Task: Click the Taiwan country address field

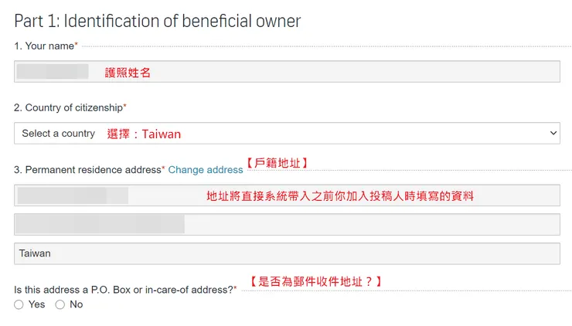Action: click(x=286, y=253)
